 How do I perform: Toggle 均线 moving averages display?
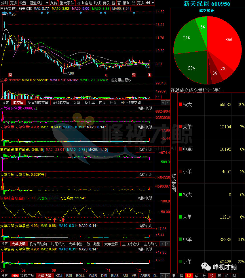coord(97,3)
